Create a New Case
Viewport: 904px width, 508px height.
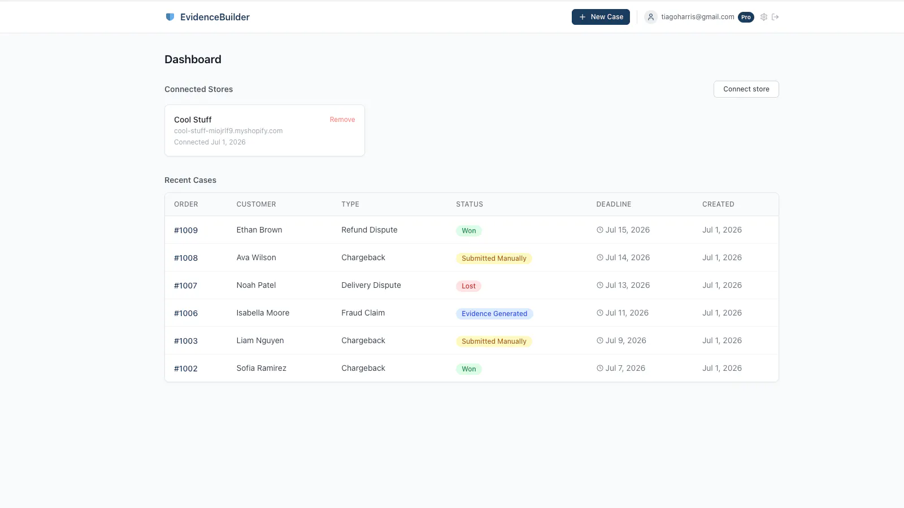click(601, 17)
